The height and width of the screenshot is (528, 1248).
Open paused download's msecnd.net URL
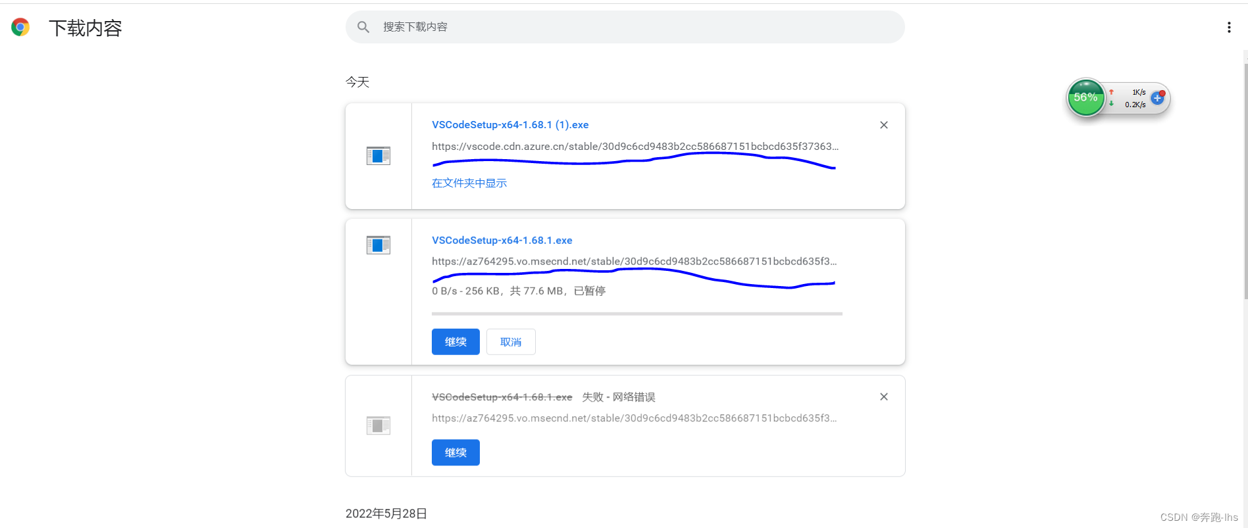click(x=635, y=261)
